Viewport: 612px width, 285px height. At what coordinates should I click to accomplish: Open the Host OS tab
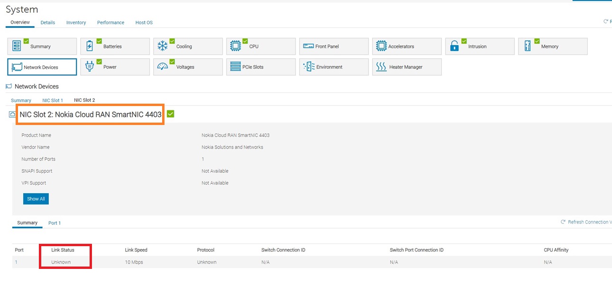pos(144,23)
